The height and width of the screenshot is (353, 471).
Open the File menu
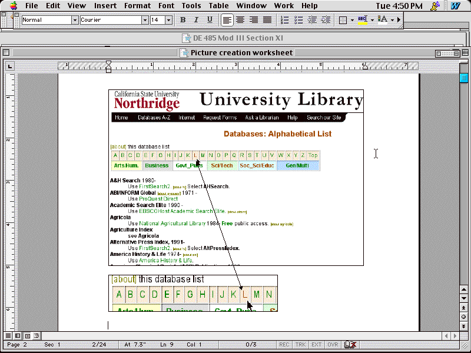pyautogui.click(x=32, y=6)
